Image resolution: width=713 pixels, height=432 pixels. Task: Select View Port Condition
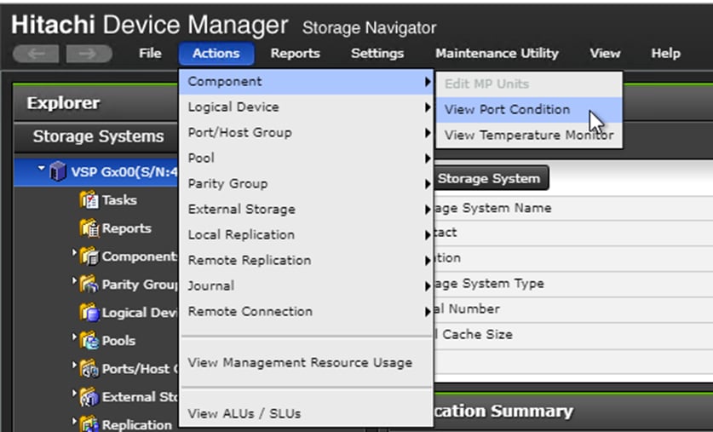pyautogui.click(x=529, y=110)
